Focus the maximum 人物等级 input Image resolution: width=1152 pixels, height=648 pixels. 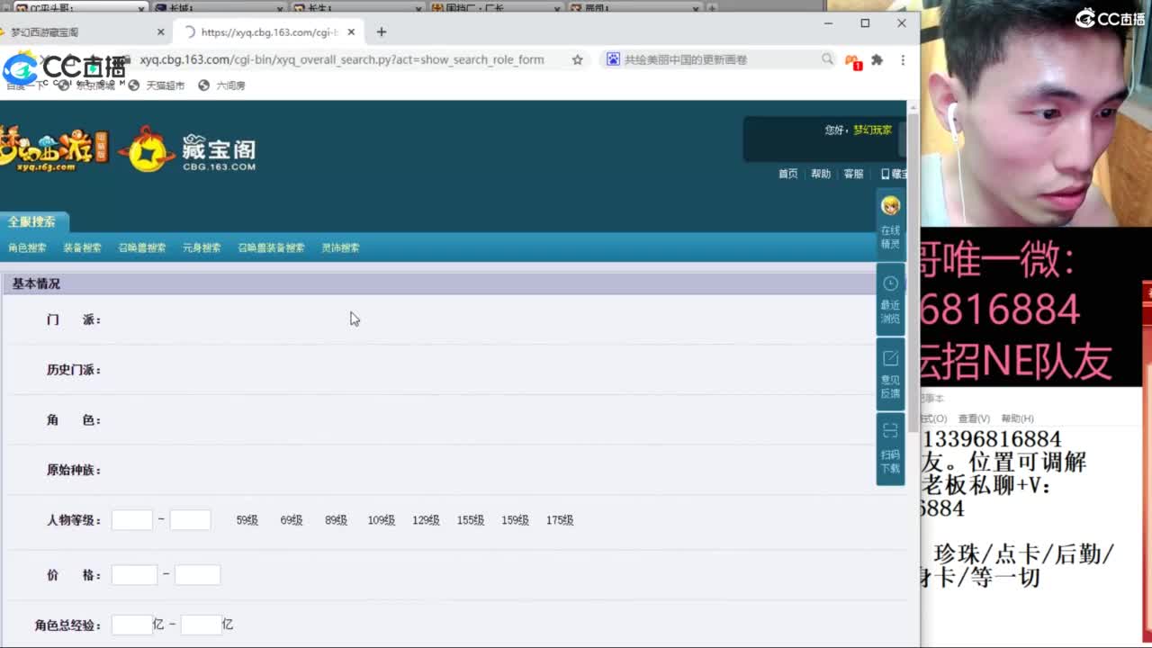point(190,519)
